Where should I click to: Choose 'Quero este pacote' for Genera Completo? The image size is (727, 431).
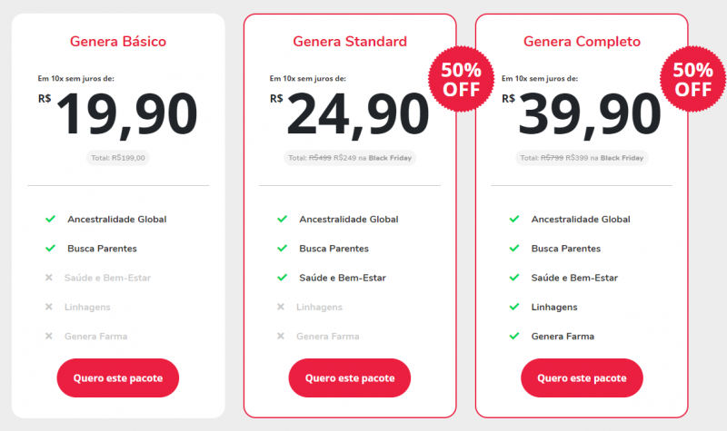pyautogui.click(x=582, y=378)
